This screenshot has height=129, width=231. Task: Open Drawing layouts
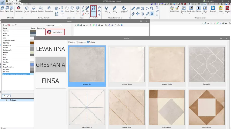[183, 10]
